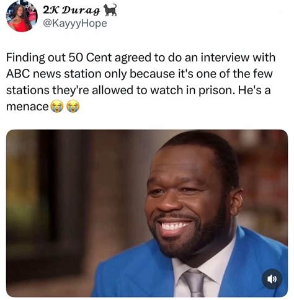The height and width of the screenshot is (300, 294).
Task: Click the word "prison." in the tweet
Action: pos(217,91)
